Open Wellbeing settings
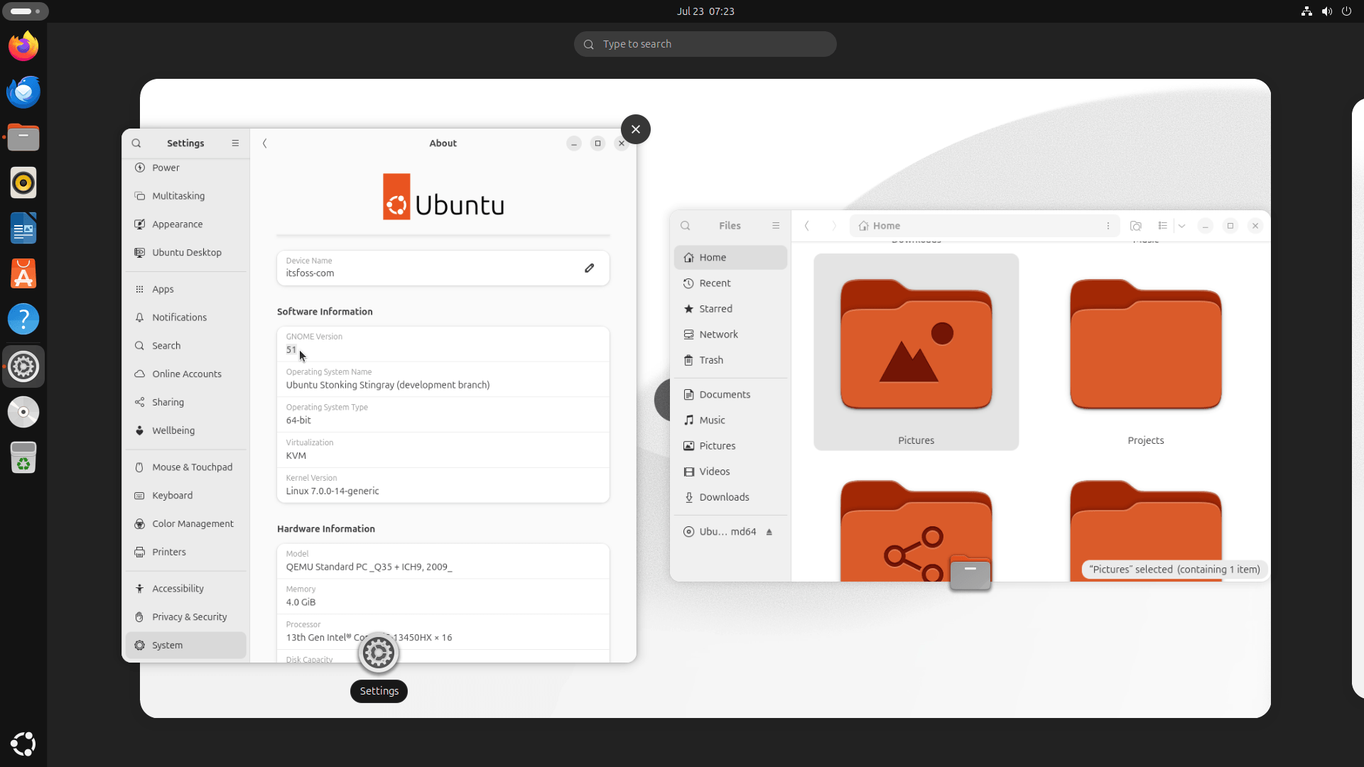The image size is (1364, 767). (x=186, y=430)
